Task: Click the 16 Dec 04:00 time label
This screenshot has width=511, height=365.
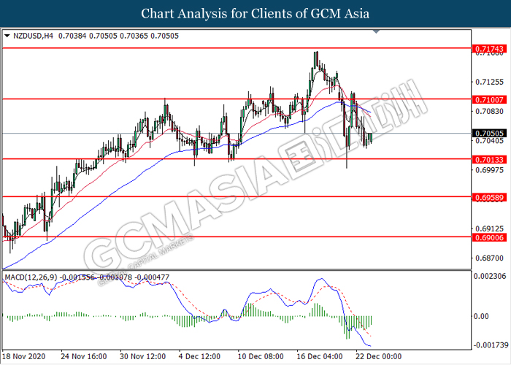Action: click(x=320, y=356)
